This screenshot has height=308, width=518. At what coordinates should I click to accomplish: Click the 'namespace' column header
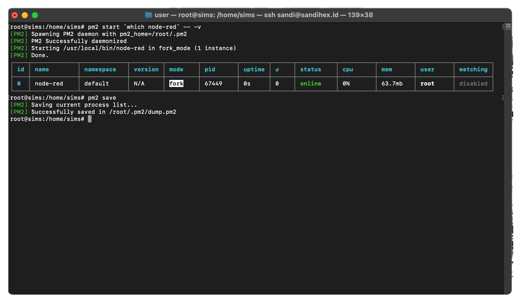tap(100, 69)
